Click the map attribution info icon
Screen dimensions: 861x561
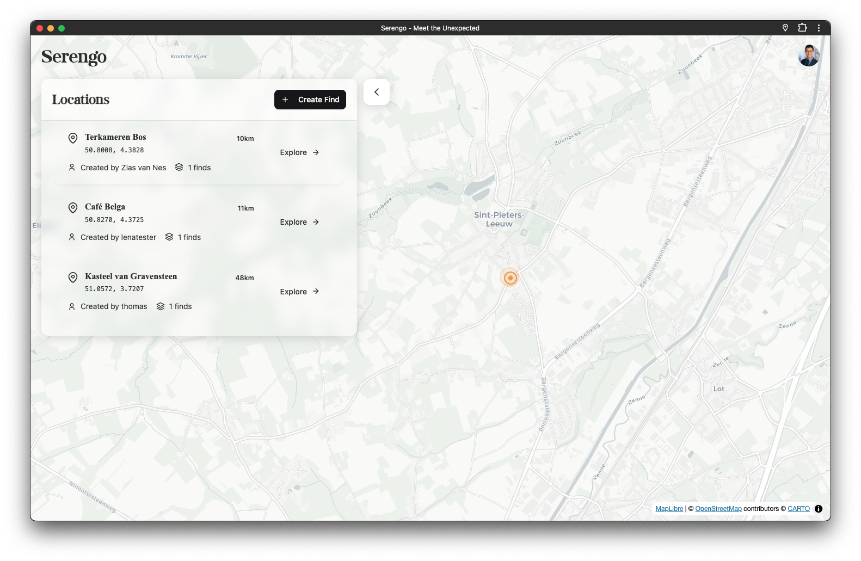[819, 509]
